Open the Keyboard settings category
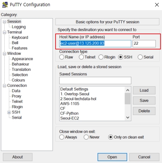Screen dimensions: 162x163 click(20, 37)
